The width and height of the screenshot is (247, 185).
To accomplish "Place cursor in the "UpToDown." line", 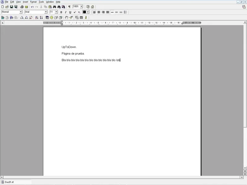I will [x=69, y=47].
